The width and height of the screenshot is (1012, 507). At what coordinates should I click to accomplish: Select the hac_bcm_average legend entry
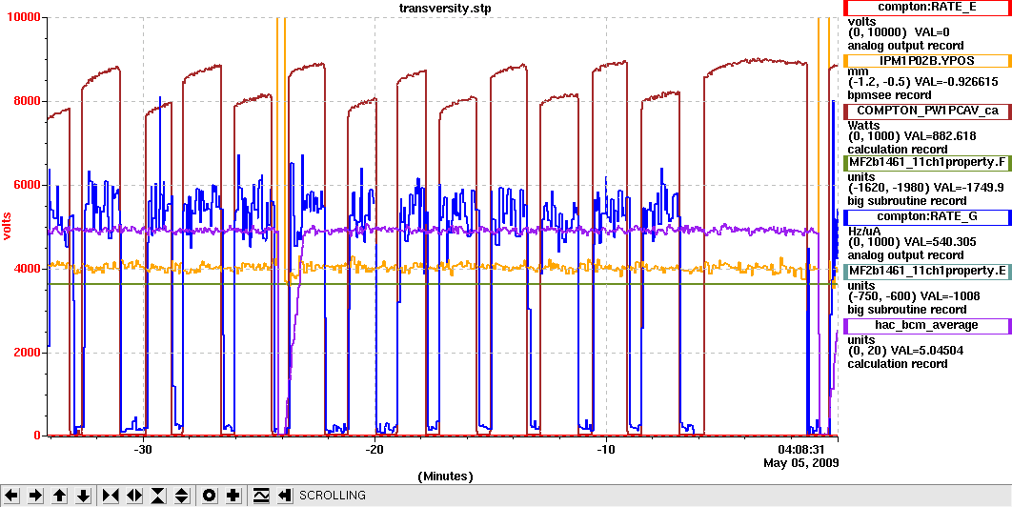927,326
